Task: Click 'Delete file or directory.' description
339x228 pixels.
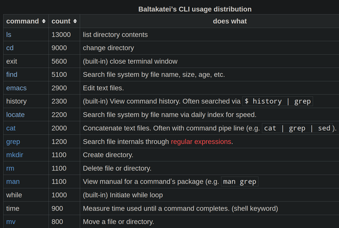Action: pos(117,168)
